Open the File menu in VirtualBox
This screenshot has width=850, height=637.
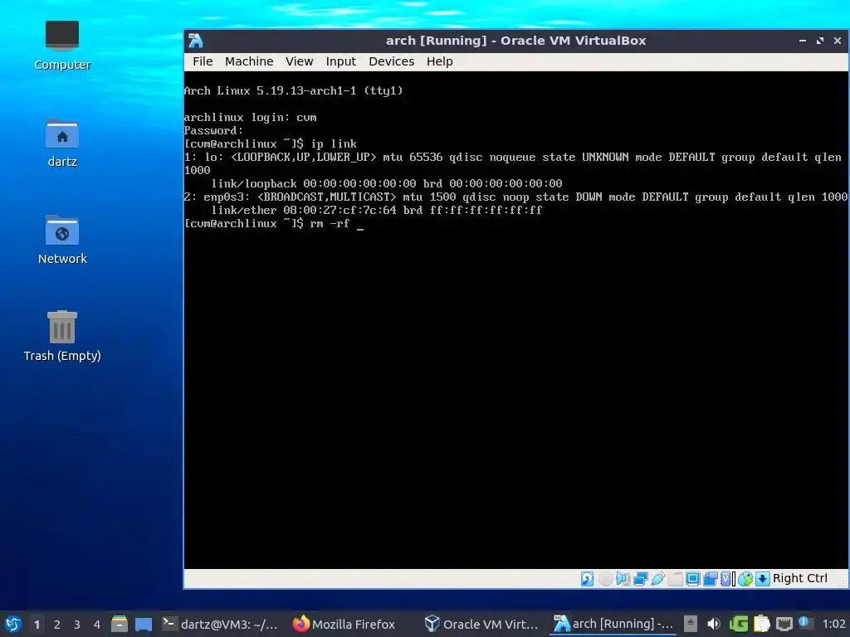(x=203, y=61)
